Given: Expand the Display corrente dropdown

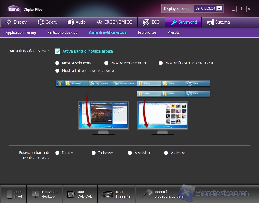Looking at the screenshot, I should [220, 9].
